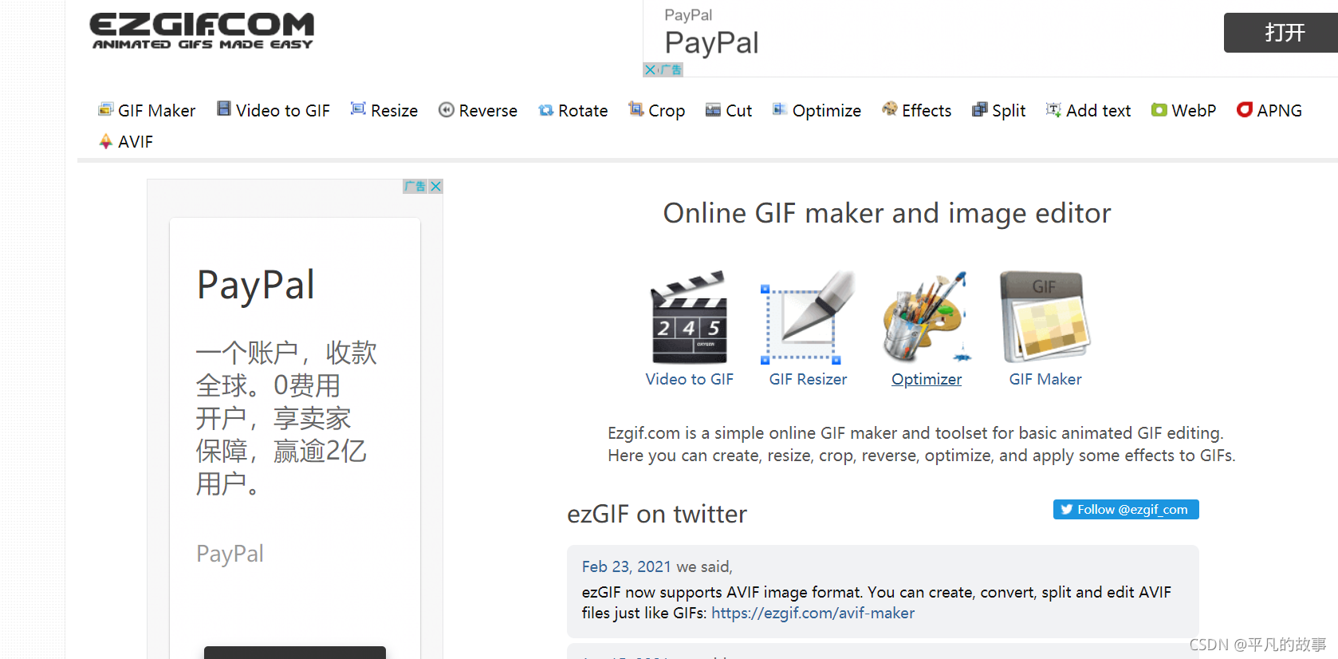
Task: Click the grey PayPal text in sidebar ad
Action: coord(230,554)
